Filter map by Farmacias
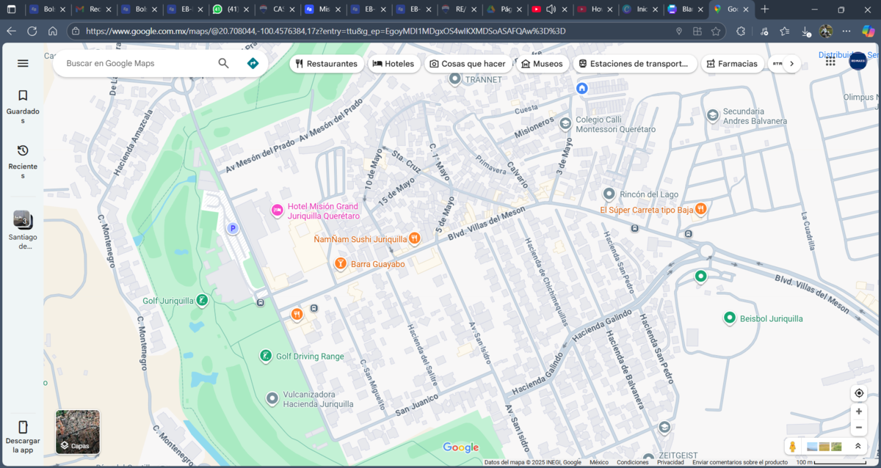Screen dimensions: 881x468 [732, 64]
